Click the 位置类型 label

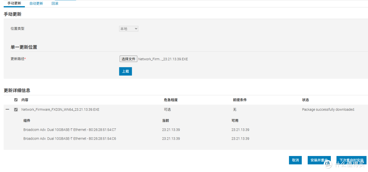[17, 29]
